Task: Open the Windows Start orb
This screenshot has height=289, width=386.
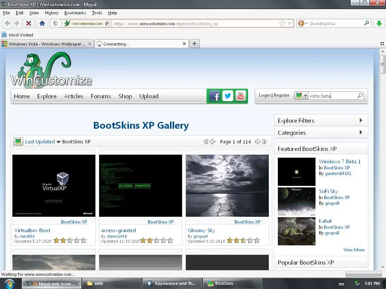Action: point(9,284)
